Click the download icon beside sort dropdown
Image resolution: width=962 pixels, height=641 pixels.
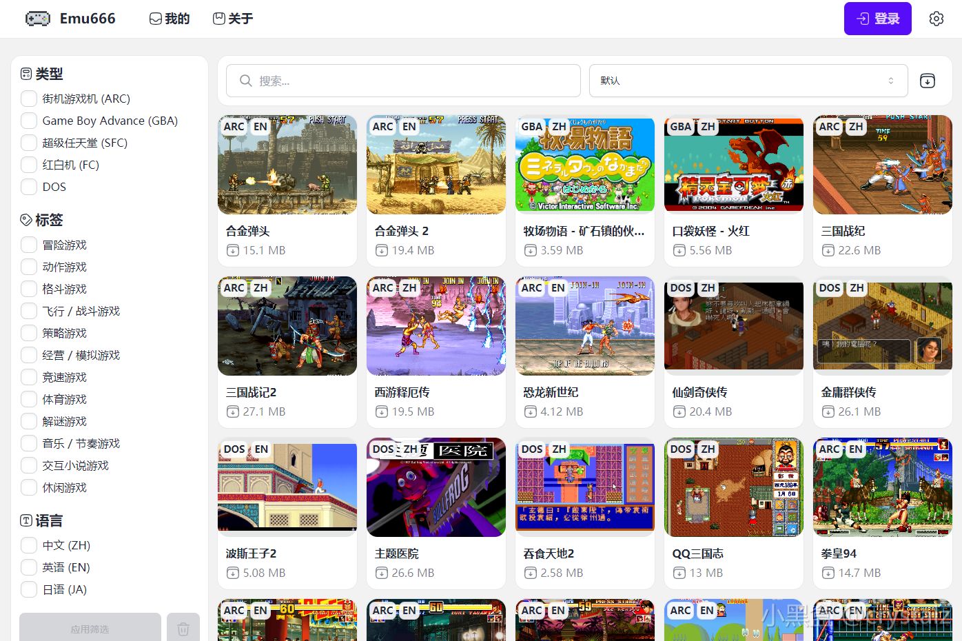point(928,81)
